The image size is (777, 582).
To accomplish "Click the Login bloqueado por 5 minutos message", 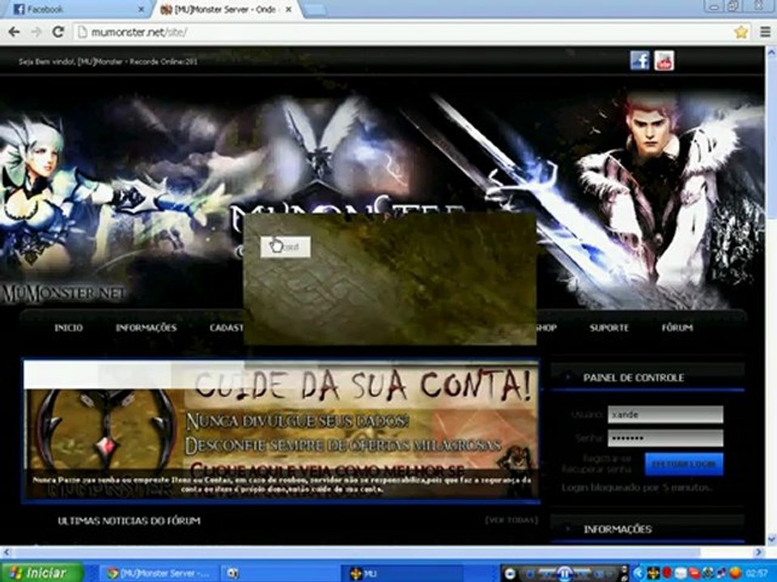I will point(637,487).
